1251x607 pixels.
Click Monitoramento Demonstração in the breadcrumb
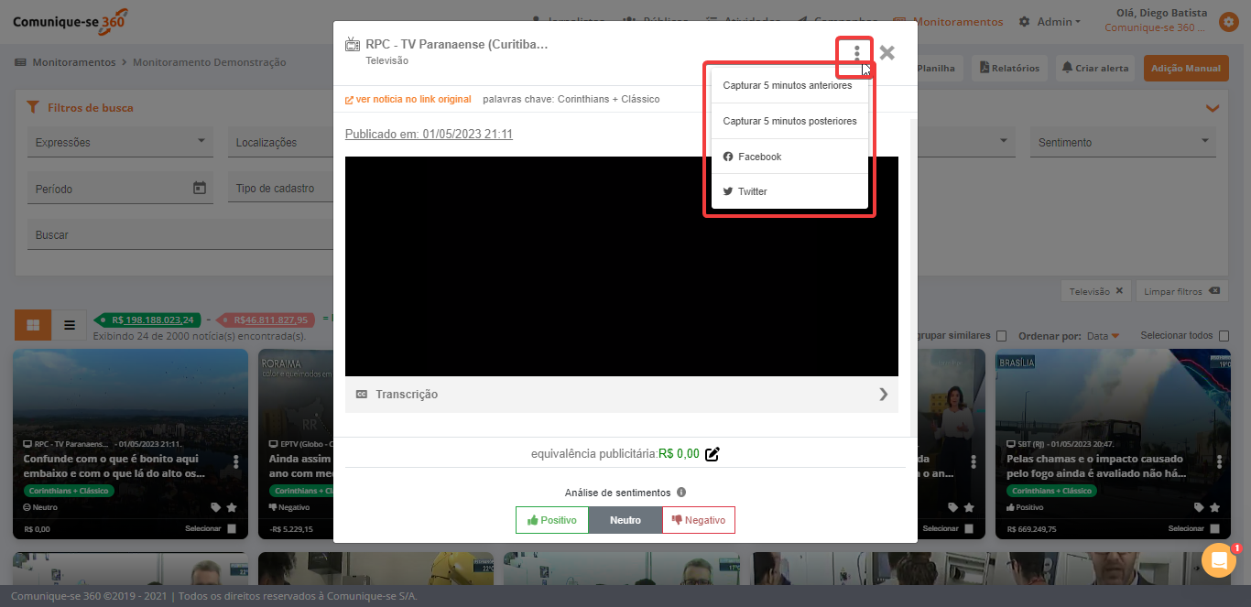click(210, 62)
